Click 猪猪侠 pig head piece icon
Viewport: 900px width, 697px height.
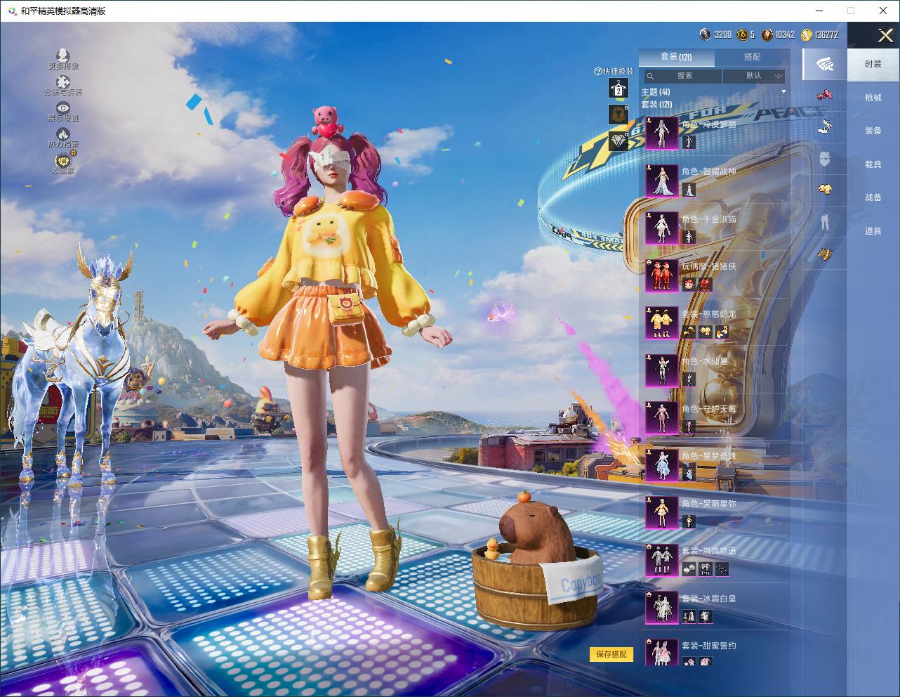(x=689, y=285)
